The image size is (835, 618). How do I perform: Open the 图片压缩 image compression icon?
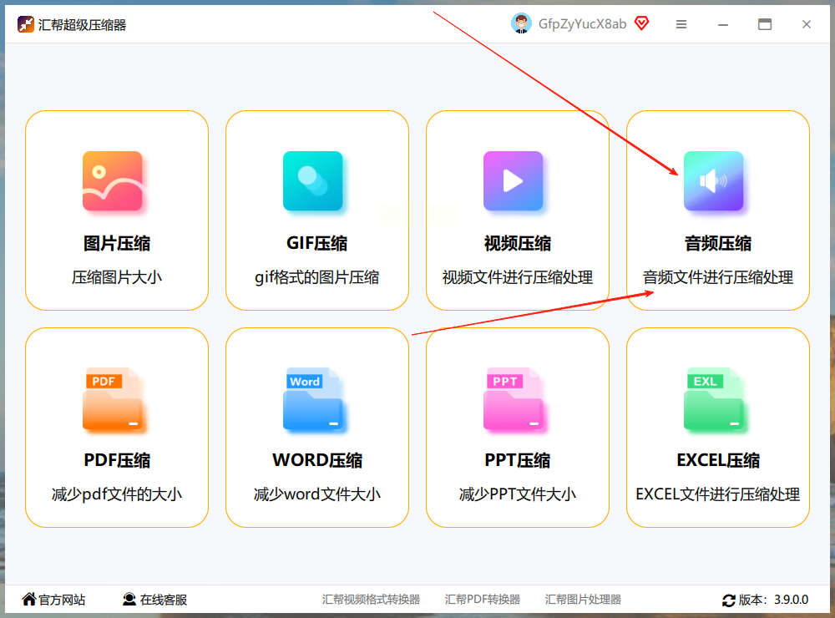113,180
